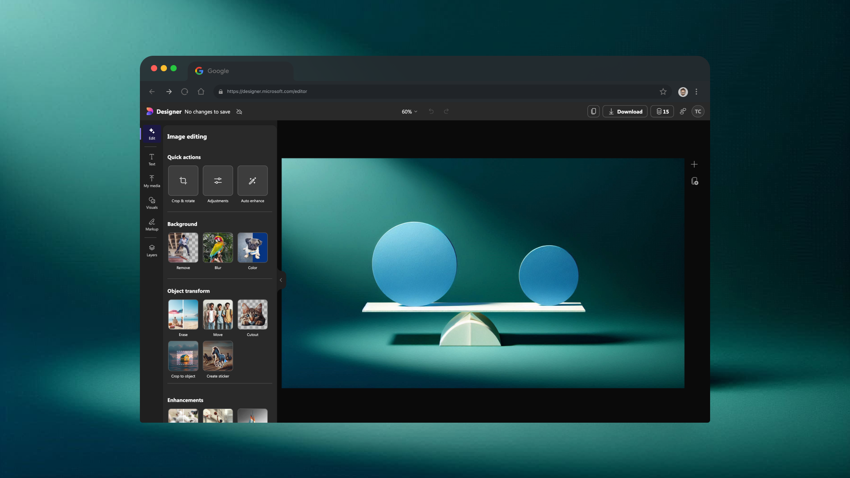Open the third Enhancements thumbnail
The height and width of the screenshot is (478, 850).
click(x=252, y=416)
